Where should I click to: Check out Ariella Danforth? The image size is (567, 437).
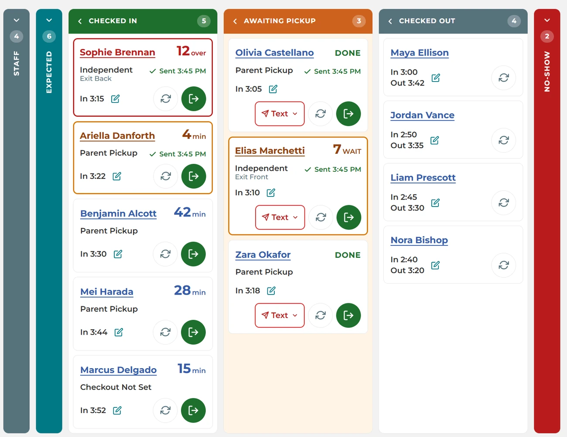[x=194, y=176]
